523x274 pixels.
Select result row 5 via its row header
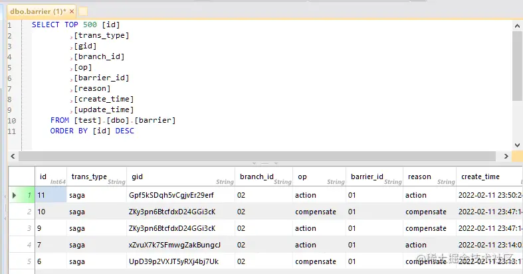(22, 261)
